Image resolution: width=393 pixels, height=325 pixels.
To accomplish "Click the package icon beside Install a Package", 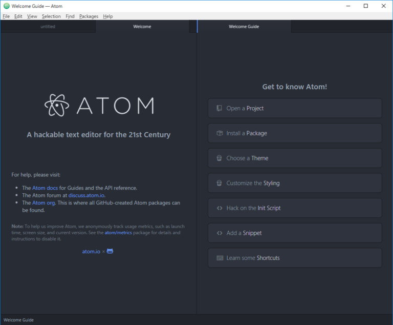I will tap(220, 133).
